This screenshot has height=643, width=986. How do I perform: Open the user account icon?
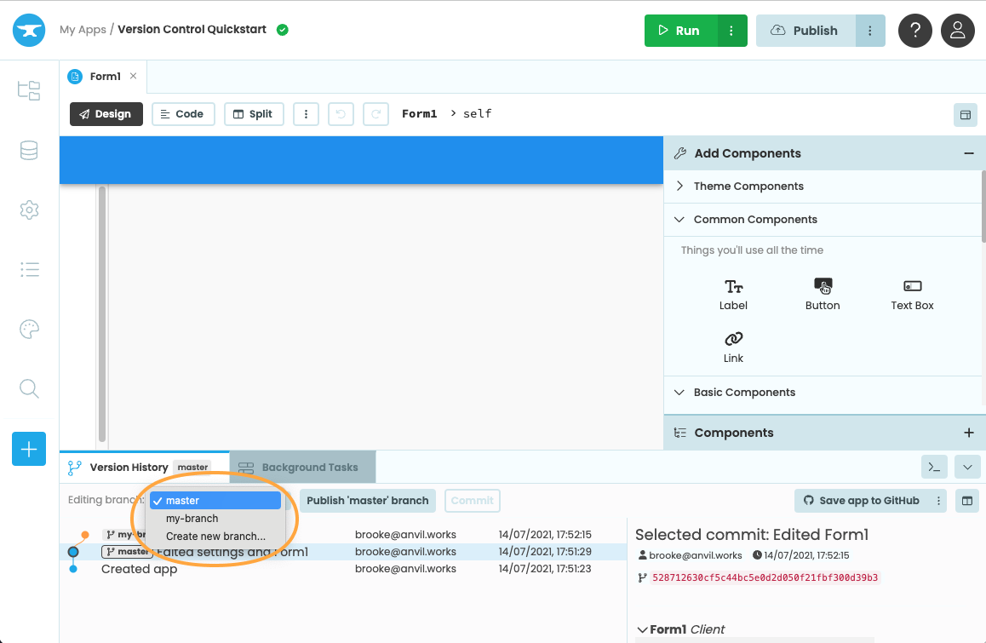[x=958, y=31]
